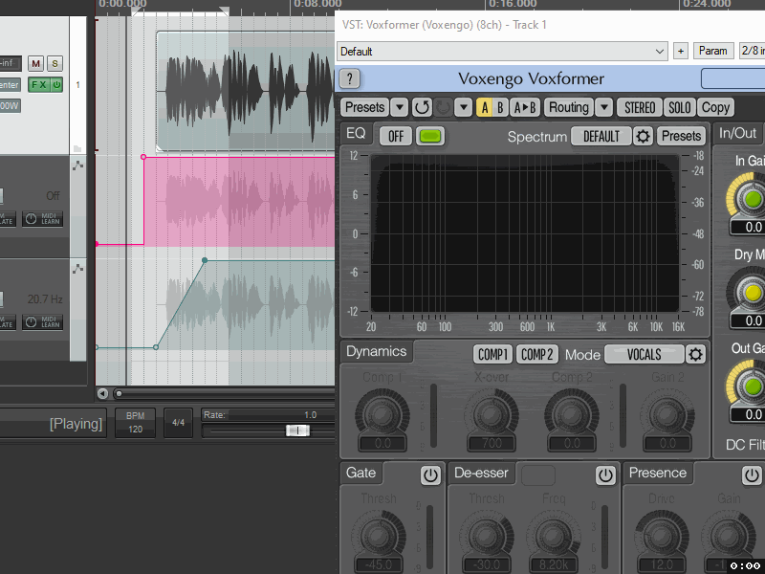Select the COMP1 tab
765x574 pixels.
[x=492, y=354]
